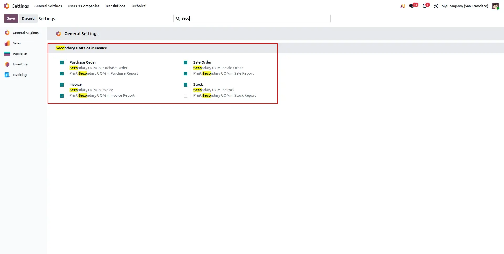Image resolution: width=504 pixels, height=254 pixels.
Task: Uncheck Secondary UOM in Stock checkbox
Action: click(x=186, y=85)
